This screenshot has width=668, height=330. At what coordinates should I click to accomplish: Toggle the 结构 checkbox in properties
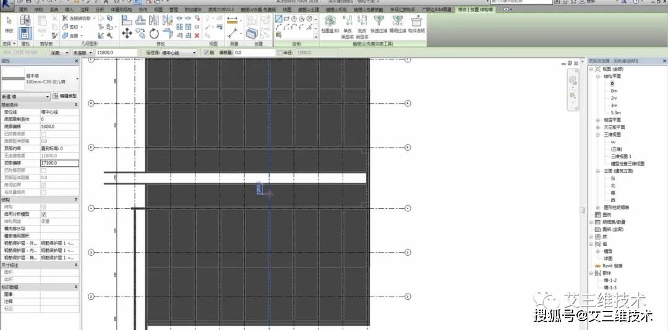(x=44, y=207)
